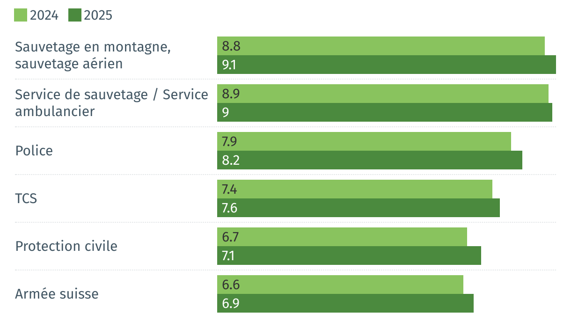Select the 2025 legend label text
Image resolution: width=571 pixels, height=336 pixels.
coord(98,15)
